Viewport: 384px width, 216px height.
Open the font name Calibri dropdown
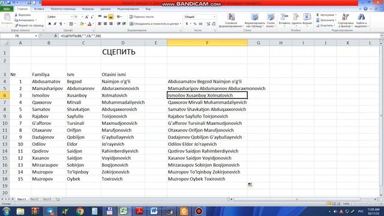tap(72, 17)
